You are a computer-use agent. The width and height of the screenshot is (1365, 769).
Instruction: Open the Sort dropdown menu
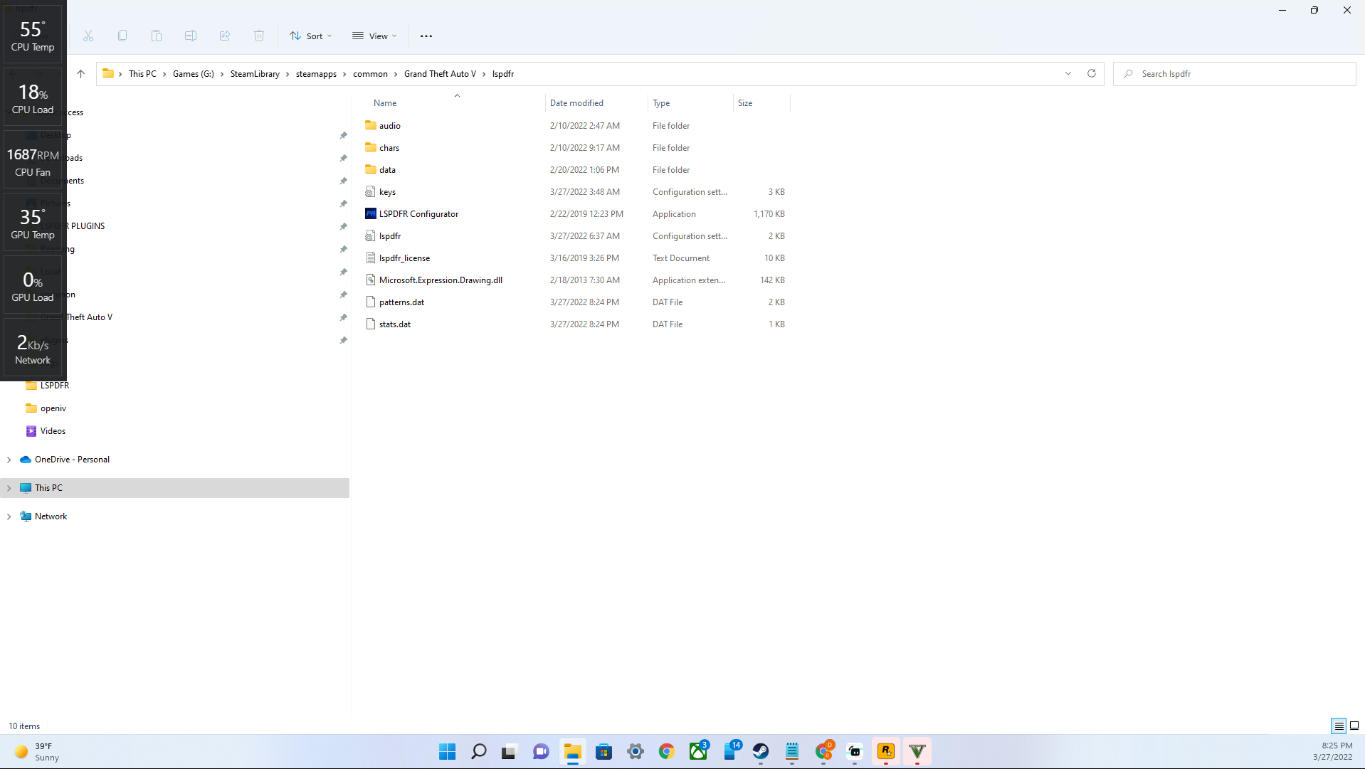point(311,36)
